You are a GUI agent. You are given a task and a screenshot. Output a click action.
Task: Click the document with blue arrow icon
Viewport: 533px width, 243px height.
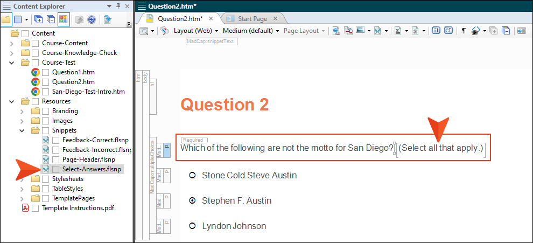tap(108, 19)
